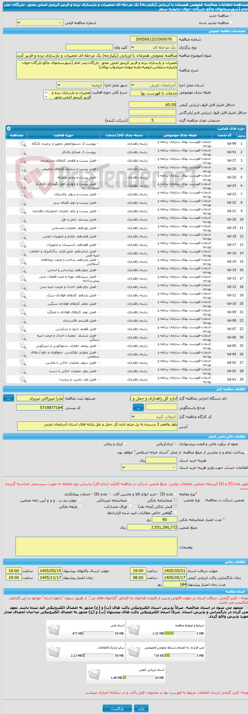Select the ارزی و ریالی radio option
Screen dimensions: 248x714
125,444
